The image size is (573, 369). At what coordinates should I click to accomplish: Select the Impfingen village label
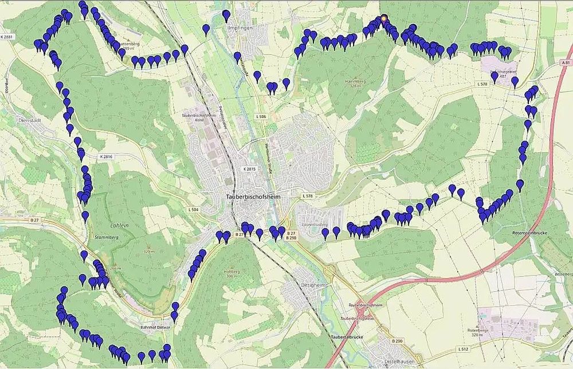[240, 27]
